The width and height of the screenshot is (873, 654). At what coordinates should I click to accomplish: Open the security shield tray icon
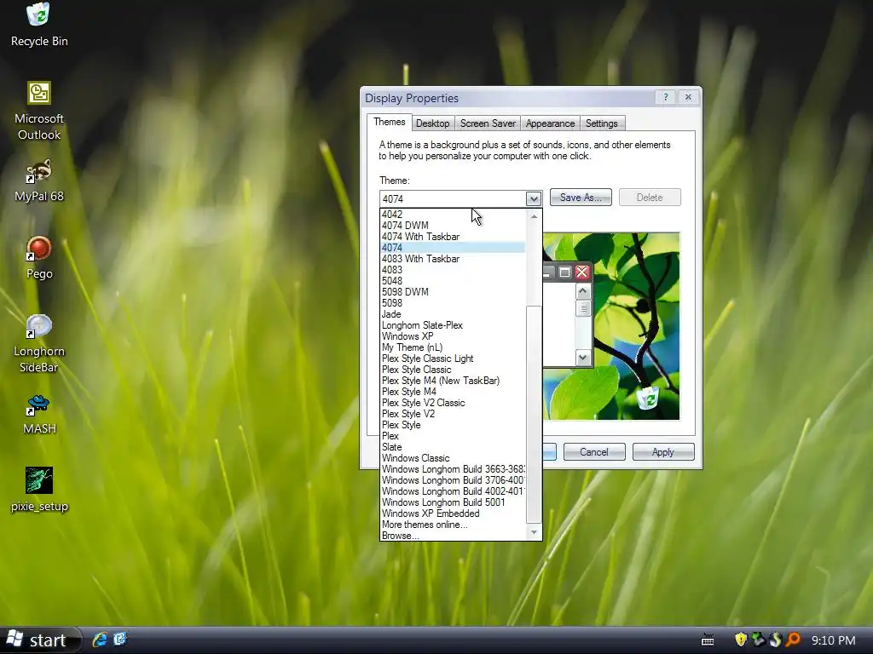tap(741, 640)
